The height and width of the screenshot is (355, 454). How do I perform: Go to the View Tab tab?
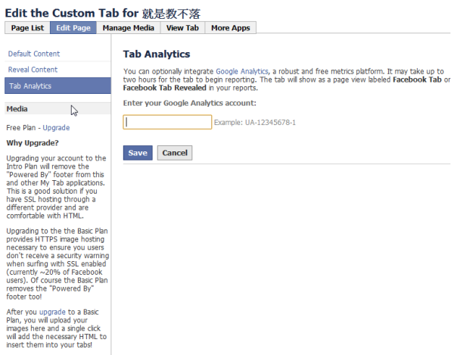182,28
